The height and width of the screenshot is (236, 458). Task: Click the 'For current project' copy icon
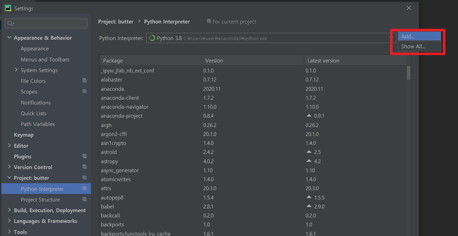coord(209,21)
